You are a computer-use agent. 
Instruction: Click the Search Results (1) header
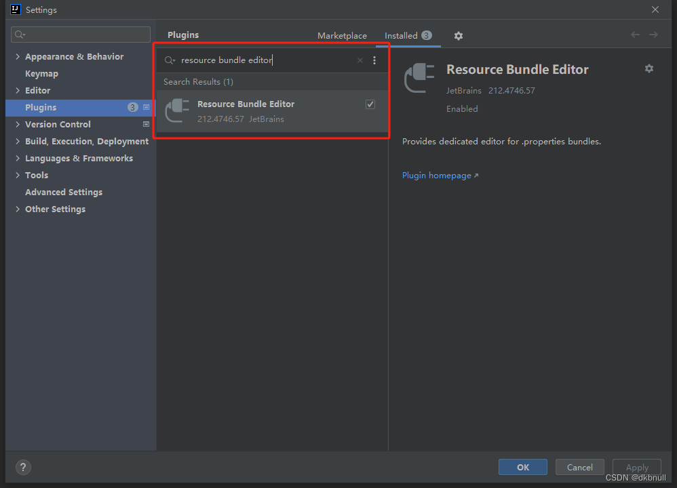[x=198, y=82]
